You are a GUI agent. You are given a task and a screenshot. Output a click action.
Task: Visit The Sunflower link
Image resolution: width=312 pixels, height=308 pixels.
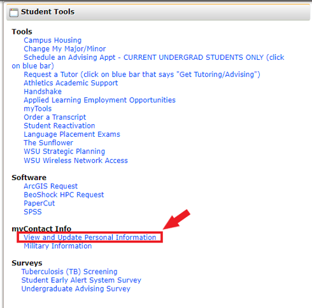[48, 143]
